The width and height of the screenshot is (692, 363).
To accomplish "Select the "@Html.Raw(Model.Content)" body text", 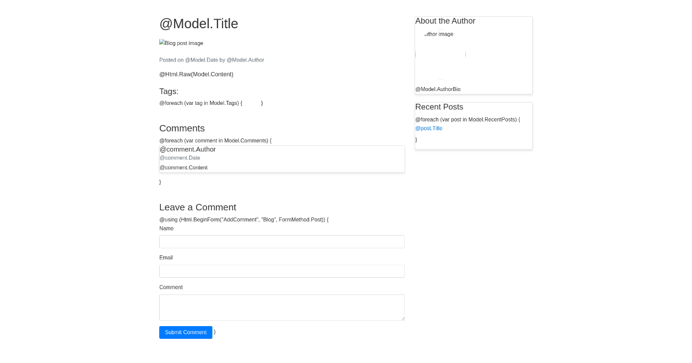I will tap(196, 74).
